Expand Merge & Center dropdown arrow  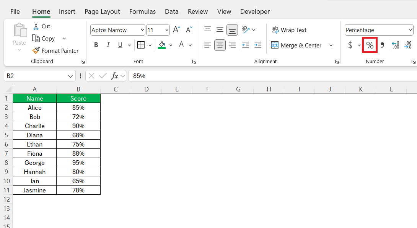[x=331, y=46]
